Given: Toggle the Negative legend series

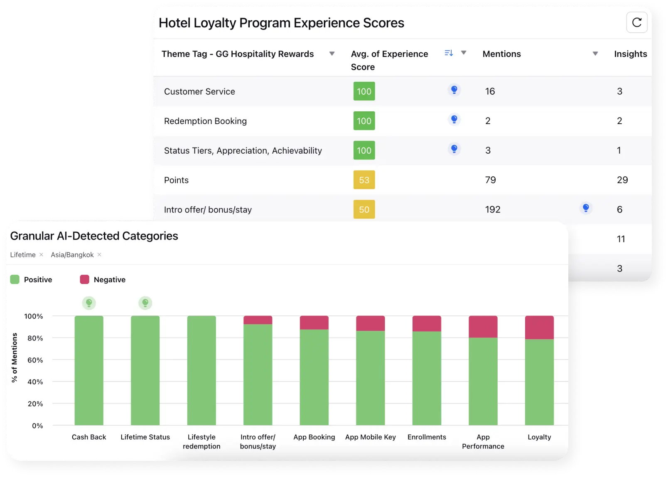Looking at the screenshot, I should [103, 279].
